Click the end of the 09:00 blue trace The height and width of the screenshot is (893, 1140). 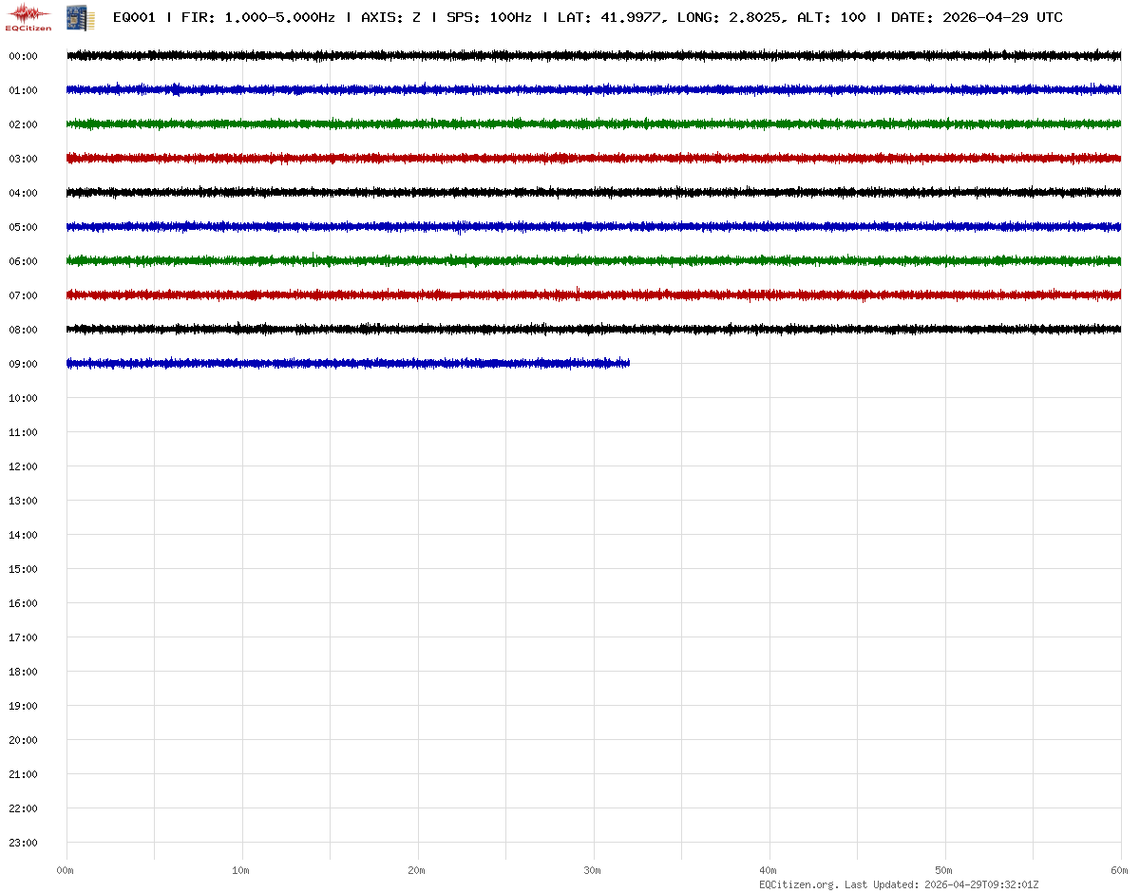[x=627, y=363]
